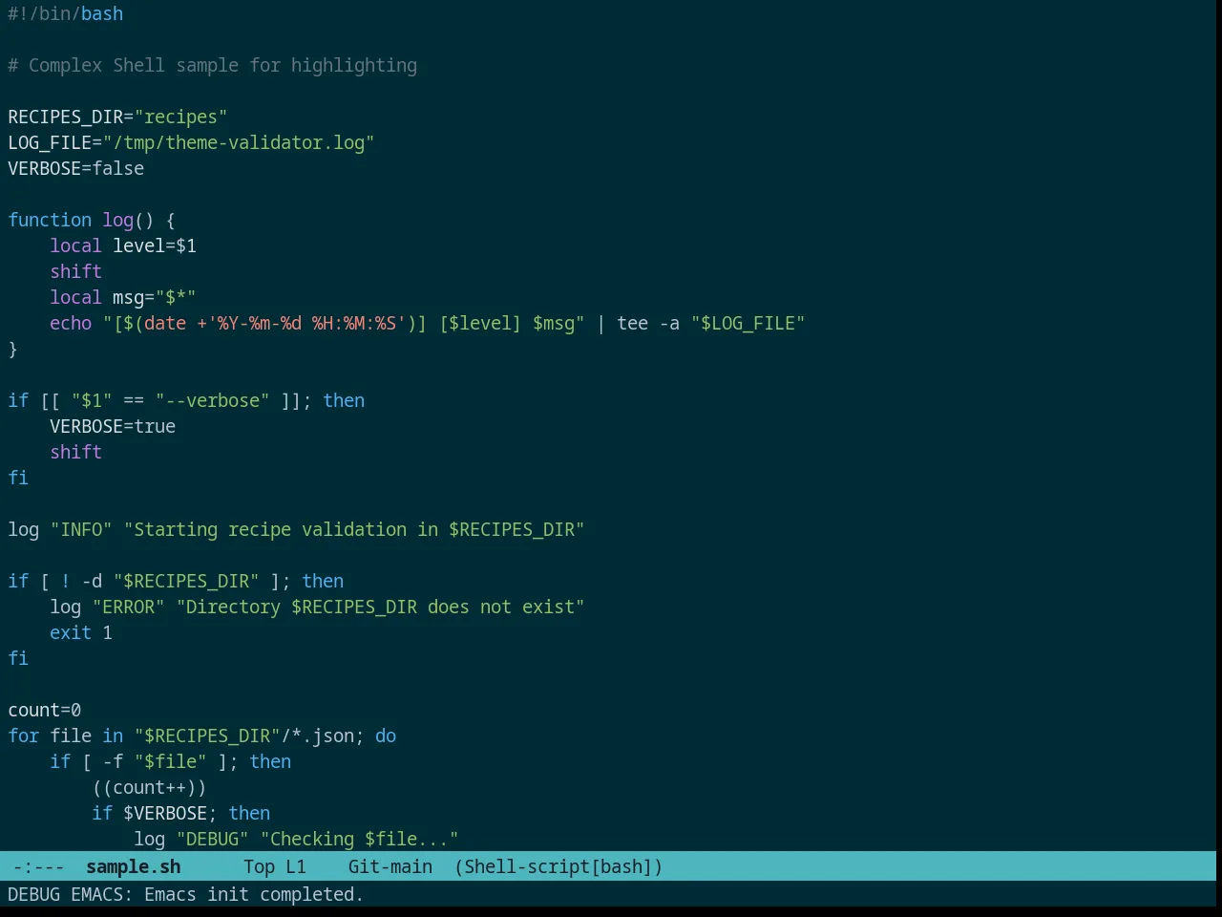Click the first 'fi' keyword after VERBOSE=true
1222x917 pixels.
coord(18,478)
